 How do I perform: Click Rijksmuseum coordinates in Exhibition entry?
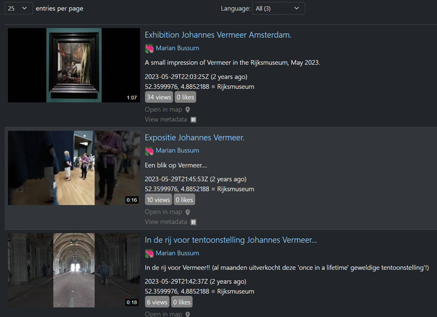(x=199, y=87)
